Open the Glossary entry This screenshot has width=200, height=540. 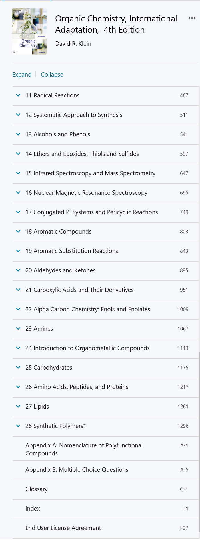[x=37, y=489]
